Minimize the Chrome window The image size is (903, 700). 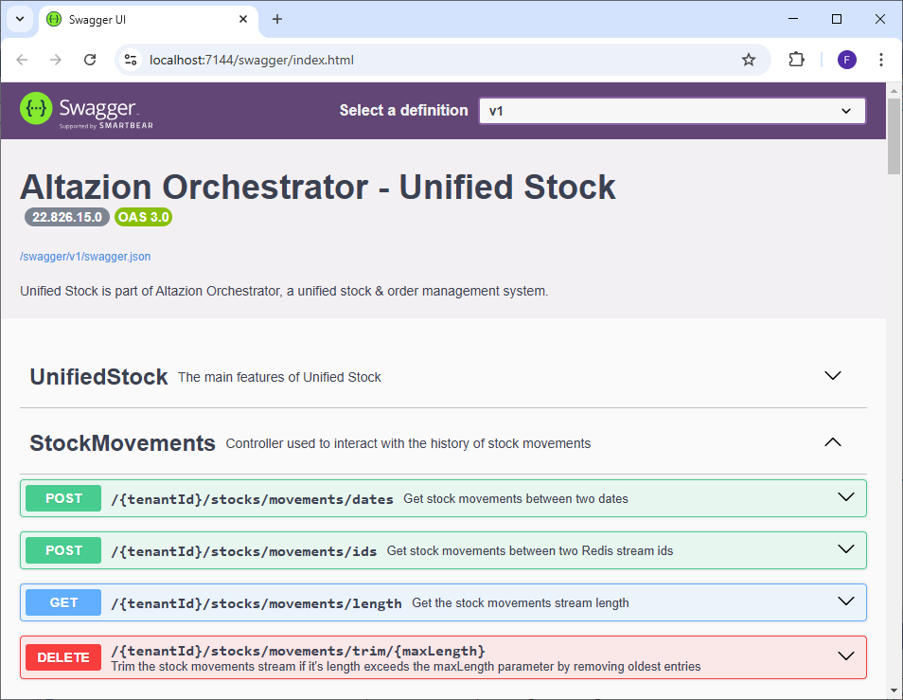793,19
